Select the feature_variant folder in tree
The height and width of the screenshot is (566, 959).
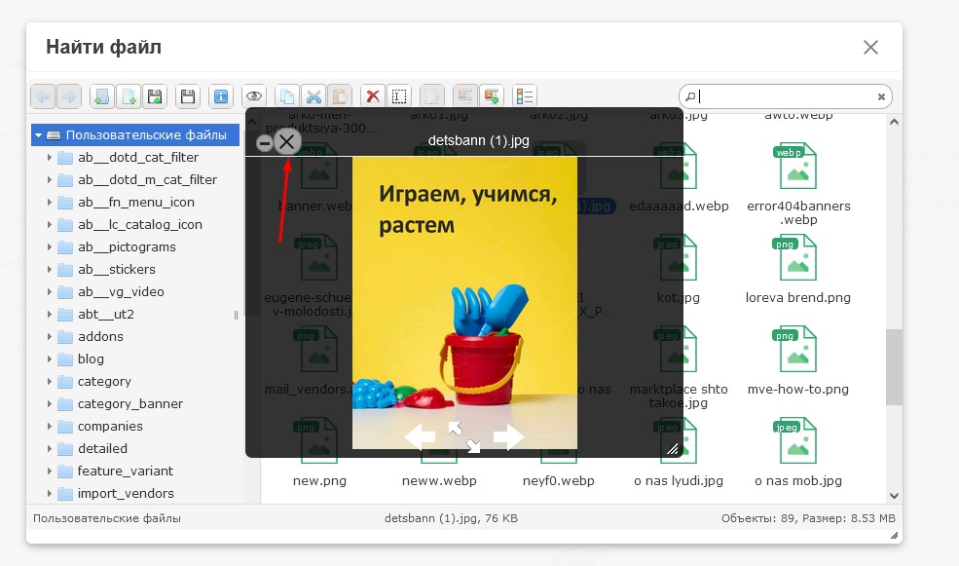click(x=125, y=472)
